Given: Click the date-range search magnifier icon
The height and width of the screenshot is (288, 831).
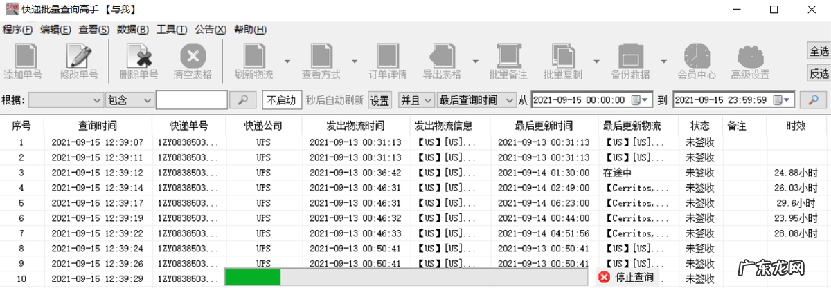Looking at the screenshot, I should tap(813, 100).
